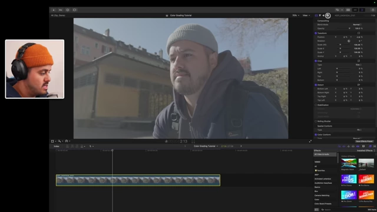Click the Save Effects Preset button

click(x=365, y=141)
